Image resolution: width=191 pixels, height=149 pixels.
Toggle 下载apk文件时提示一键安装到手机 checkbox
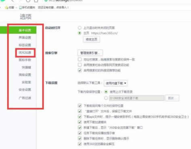(x=80, y=117)
